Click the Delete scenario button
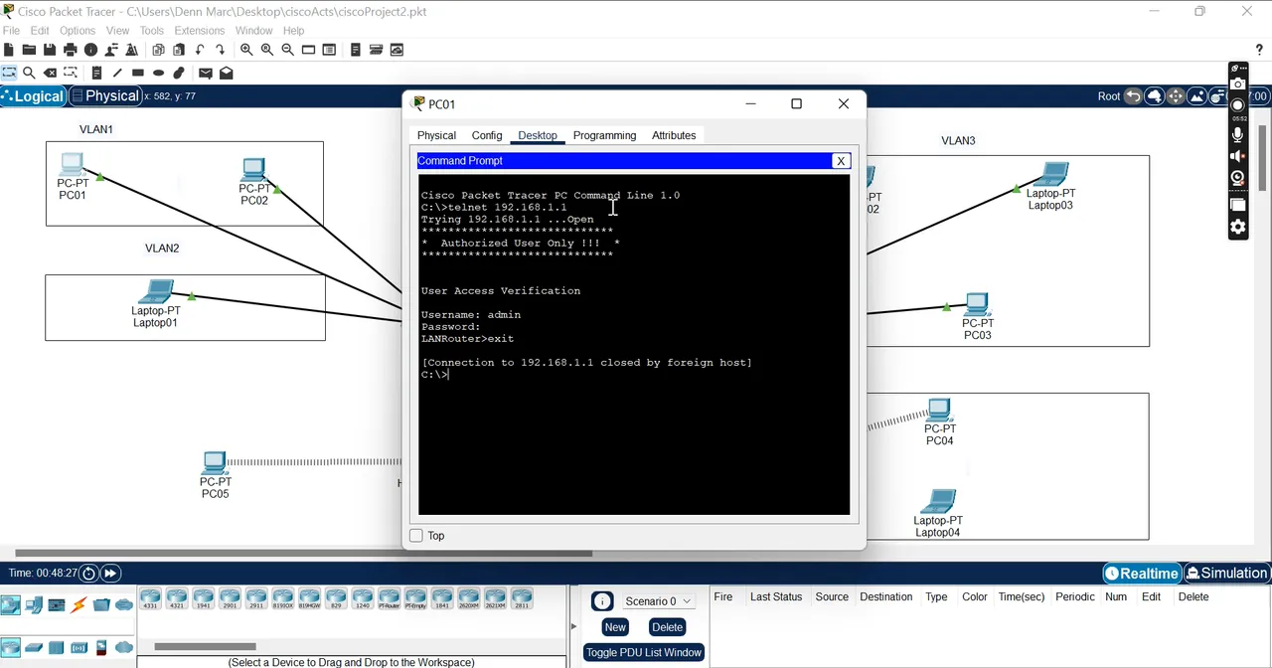The image size is (1272, 668). (667, 627)
